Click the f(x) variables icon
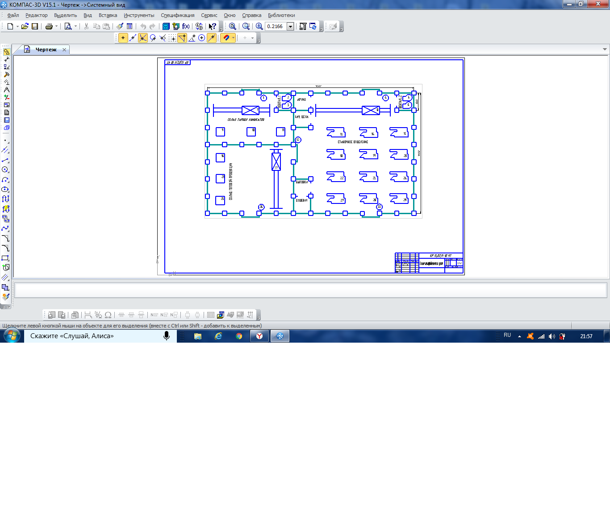 (186, 26)
